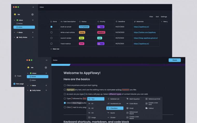Insert Code Block from slash menu

point(132,104)
